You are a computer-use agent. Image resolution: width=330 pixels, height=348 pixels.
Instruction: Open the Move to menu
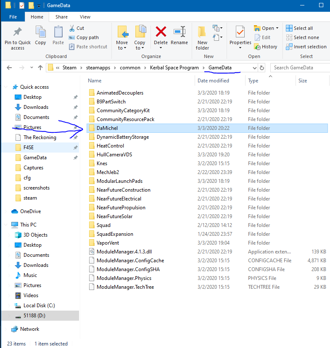(x=122, y=38)
